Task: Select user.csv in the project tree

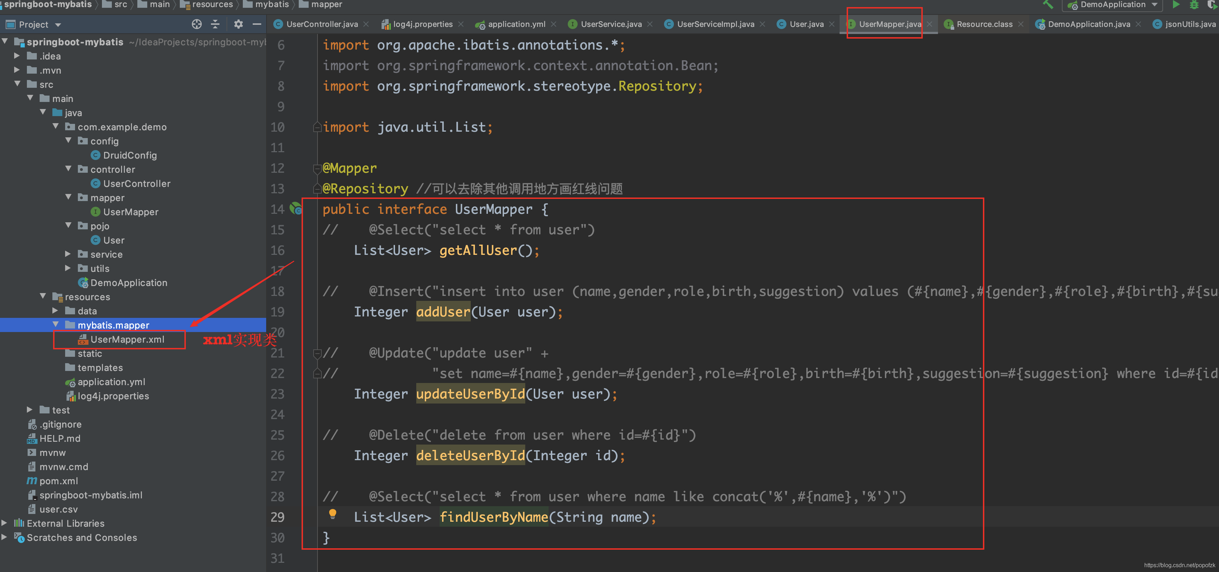Action: coord(58,510)
